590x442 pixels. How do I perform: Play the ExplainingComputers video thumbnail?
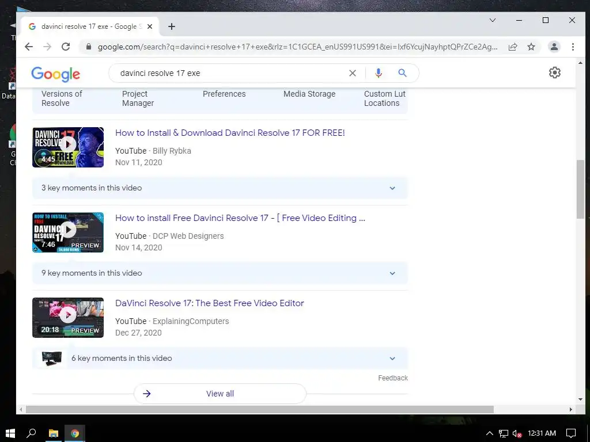coord(68,318)
